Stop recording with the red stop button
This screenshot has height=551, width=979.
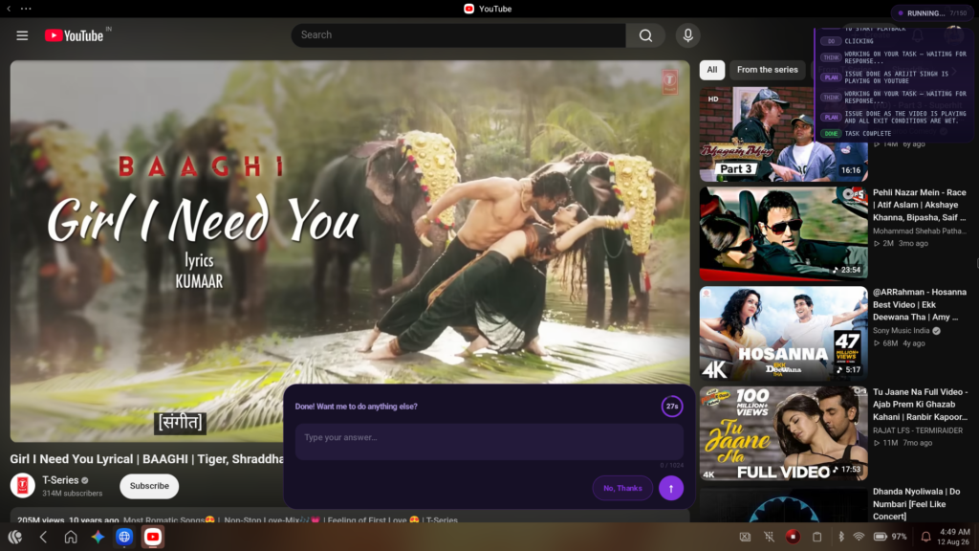coord(793,537)
